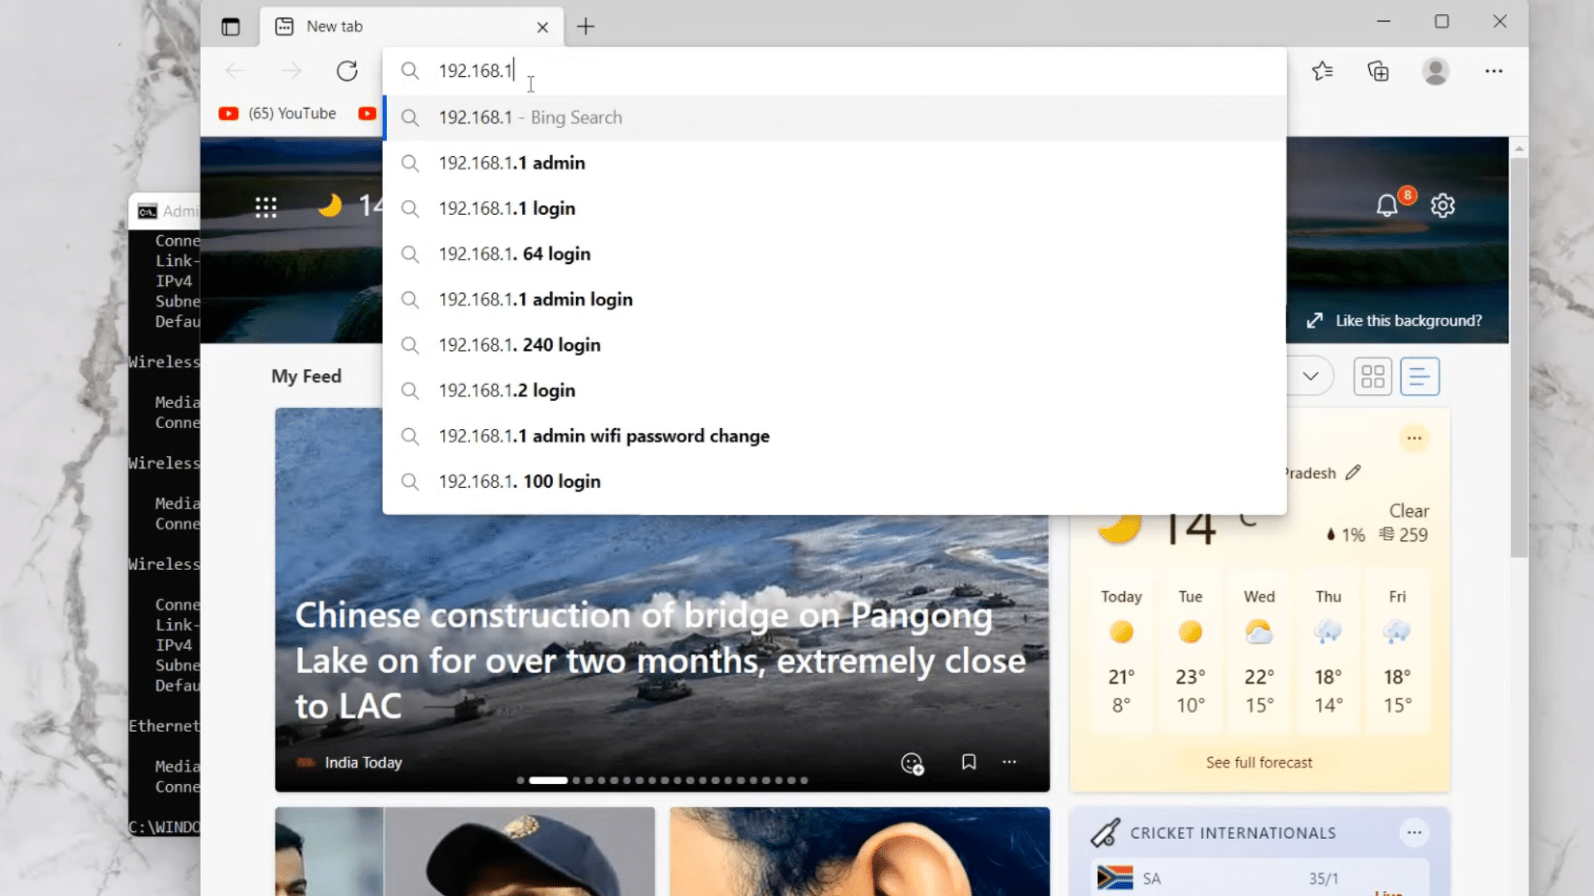This screenshot has width=1594, height=896.
Task: Open notifications bell with 8 badge
Action: click(x=1387, y=206)
